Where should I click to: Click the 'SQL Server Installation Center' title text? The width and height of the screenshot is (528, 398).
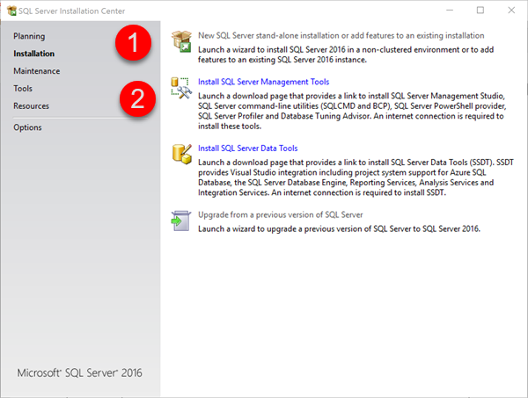(72, 11)
